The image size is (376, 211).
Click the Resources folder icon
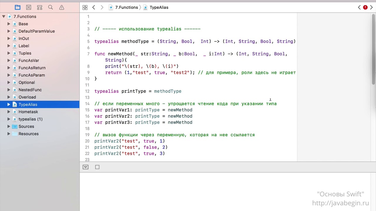pyautogui.click(x=14, y=134)
